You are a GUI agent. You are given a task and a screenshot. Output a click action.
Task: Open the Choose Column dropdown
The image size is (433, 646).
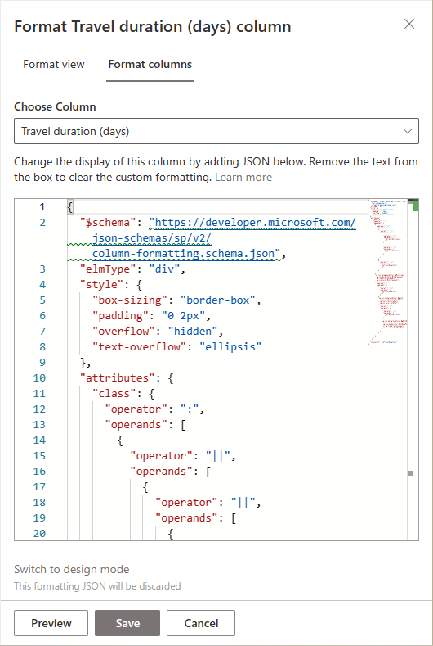point(216,132)
